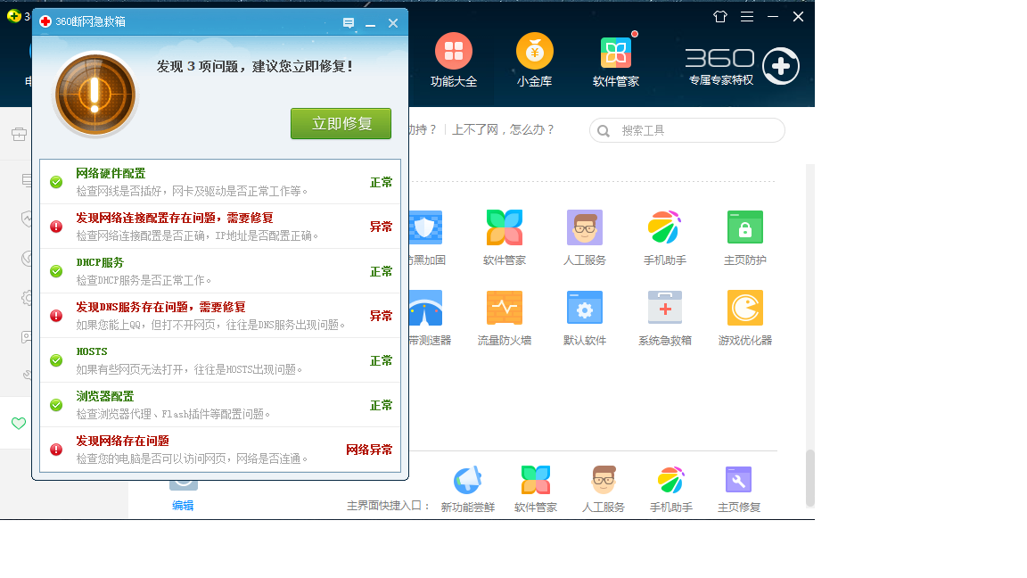
Task: Select the 网络硬件配置 check row
Action: click(x=220, y=182)
